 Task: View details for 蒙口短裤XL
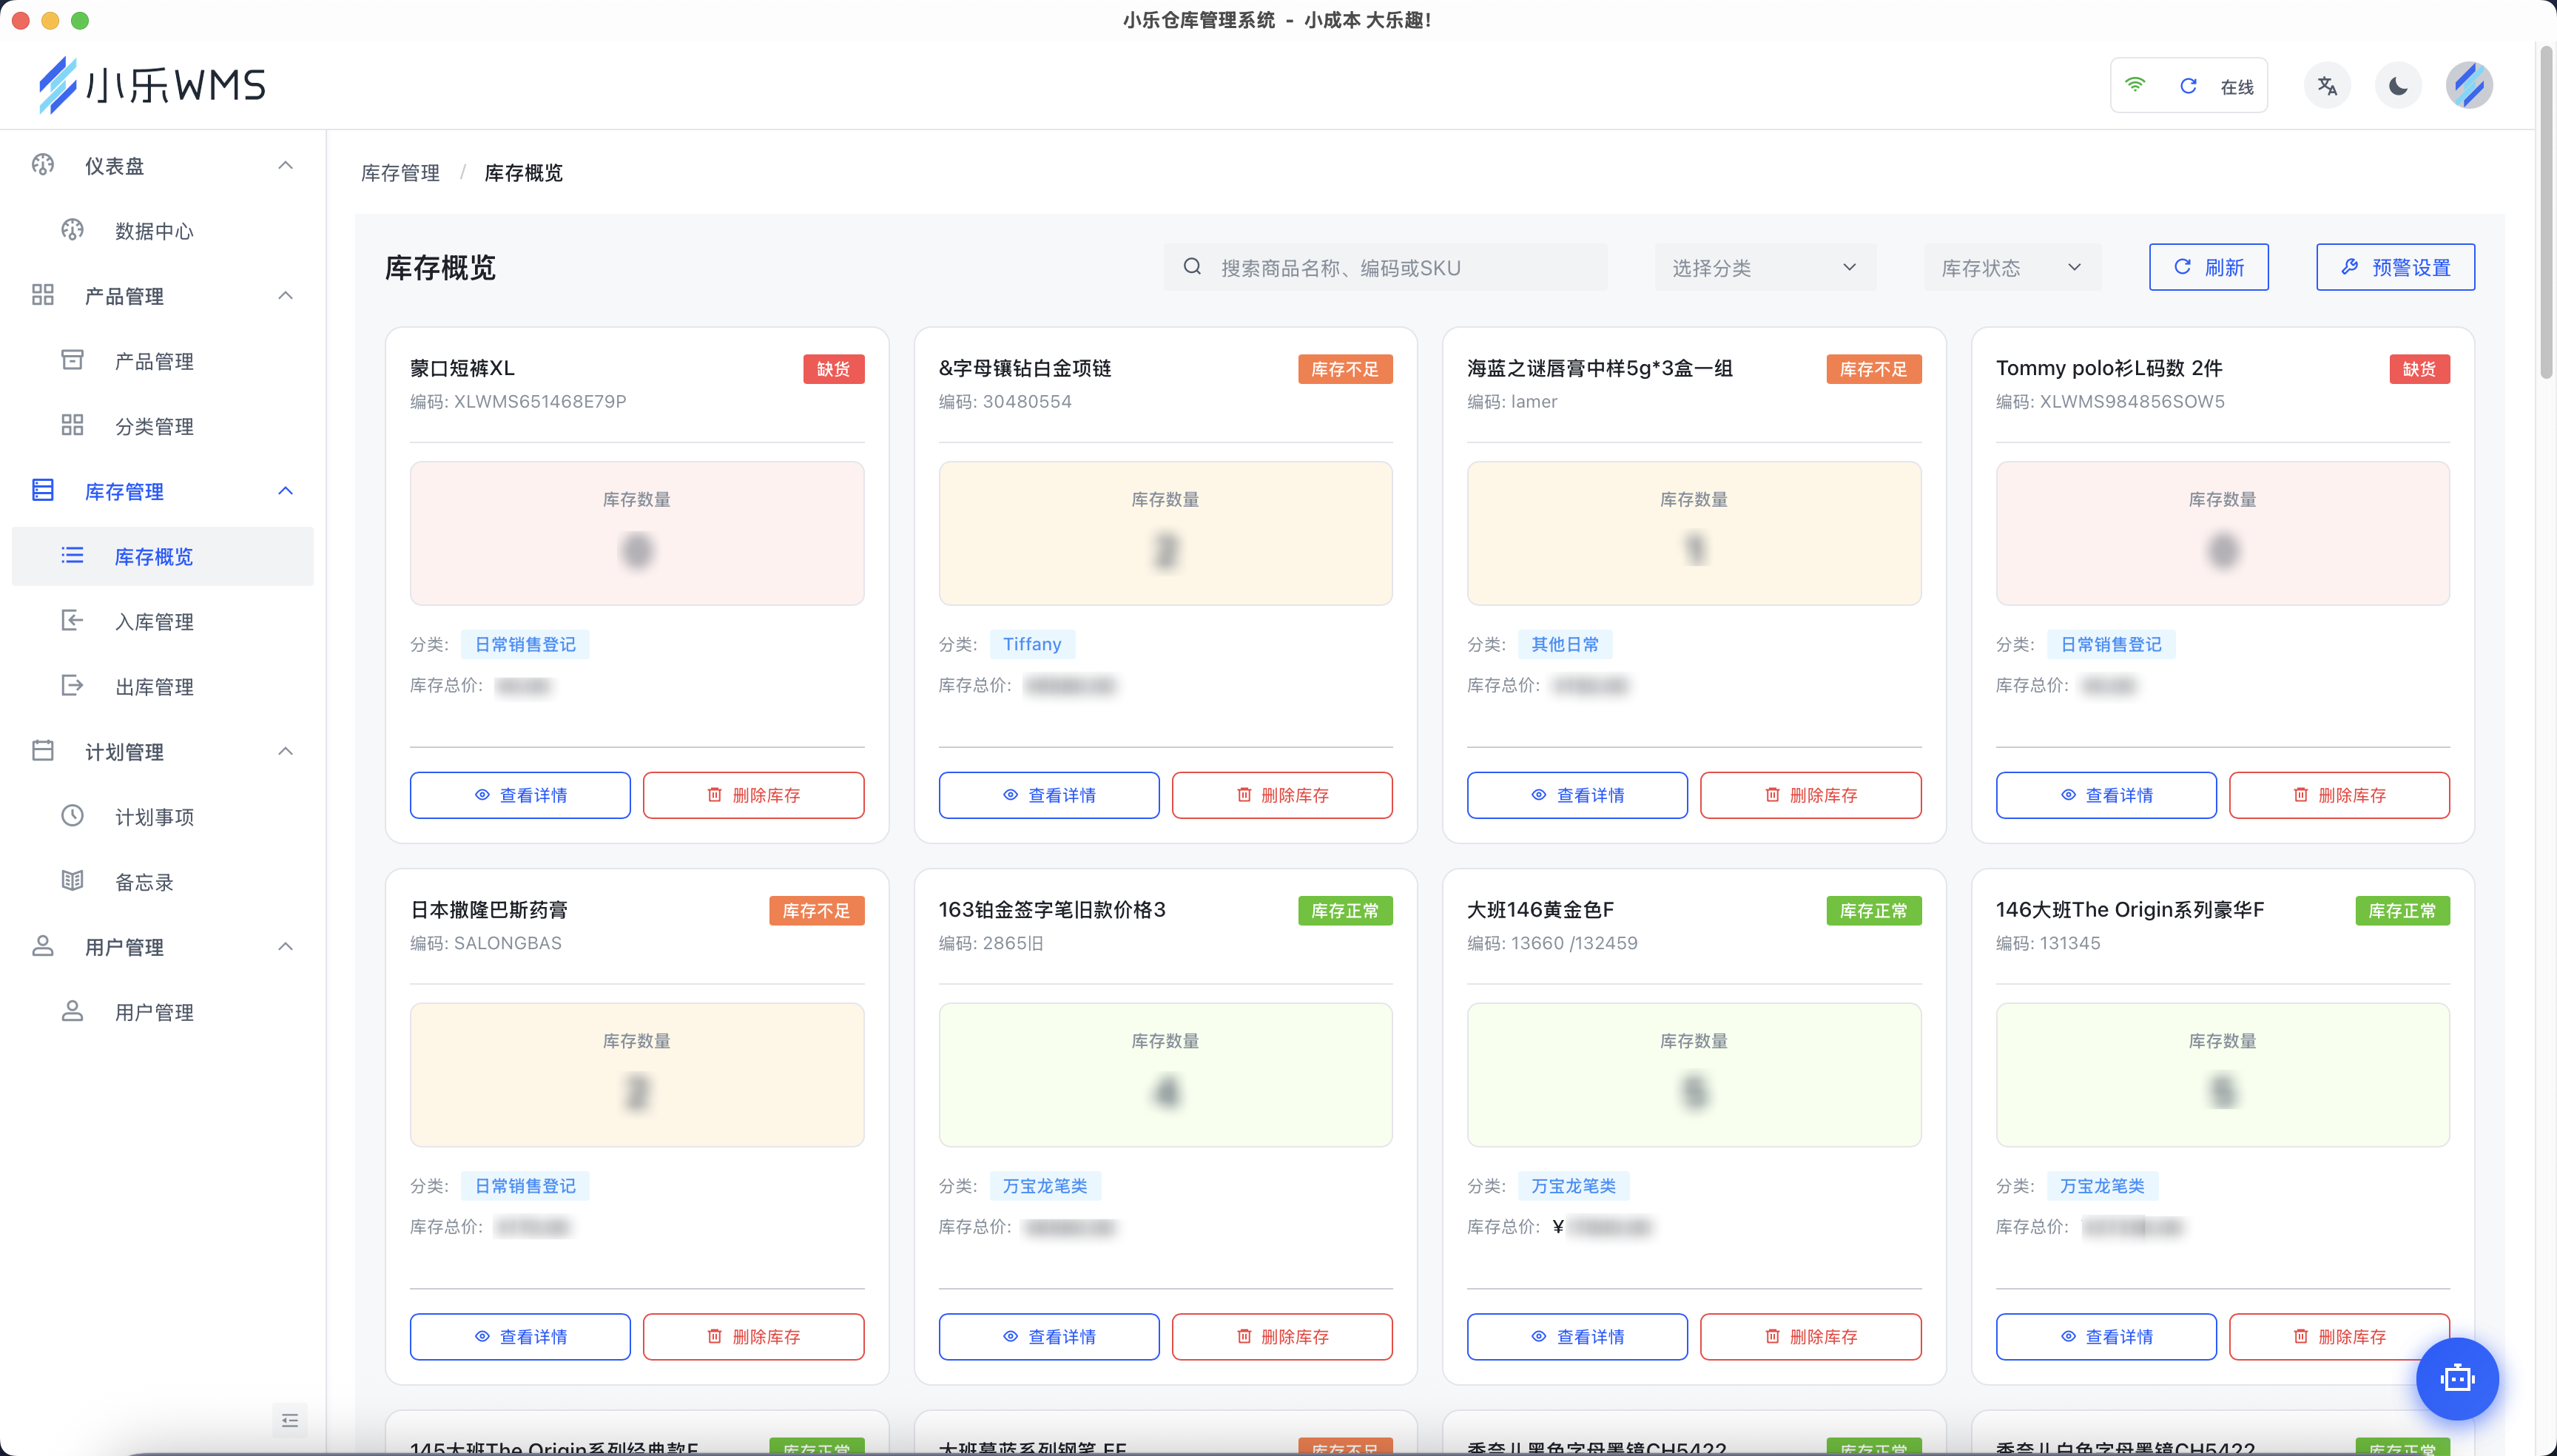520,795
